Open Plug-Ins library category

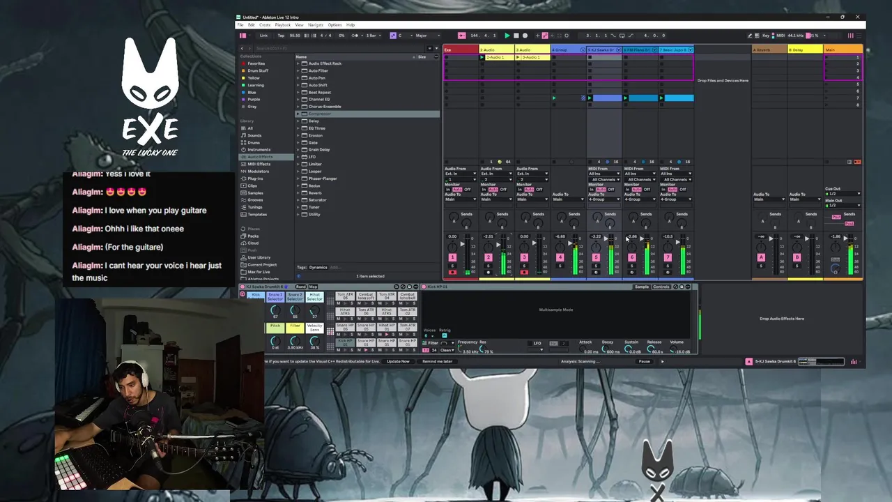pyautogui.click(x=255, y=178)
